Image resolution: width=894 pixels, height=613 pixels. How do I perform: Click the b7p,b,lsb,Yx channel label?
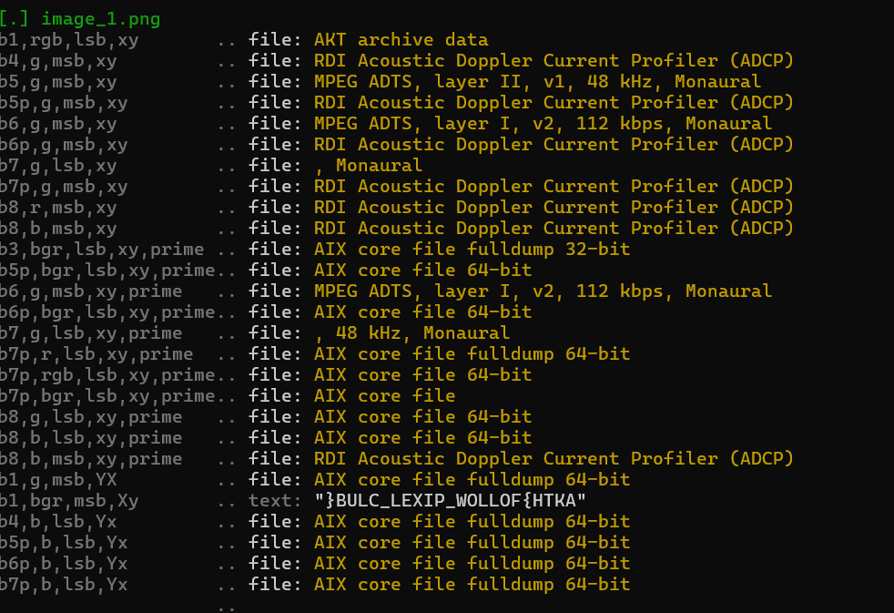(x=64, y=585)
